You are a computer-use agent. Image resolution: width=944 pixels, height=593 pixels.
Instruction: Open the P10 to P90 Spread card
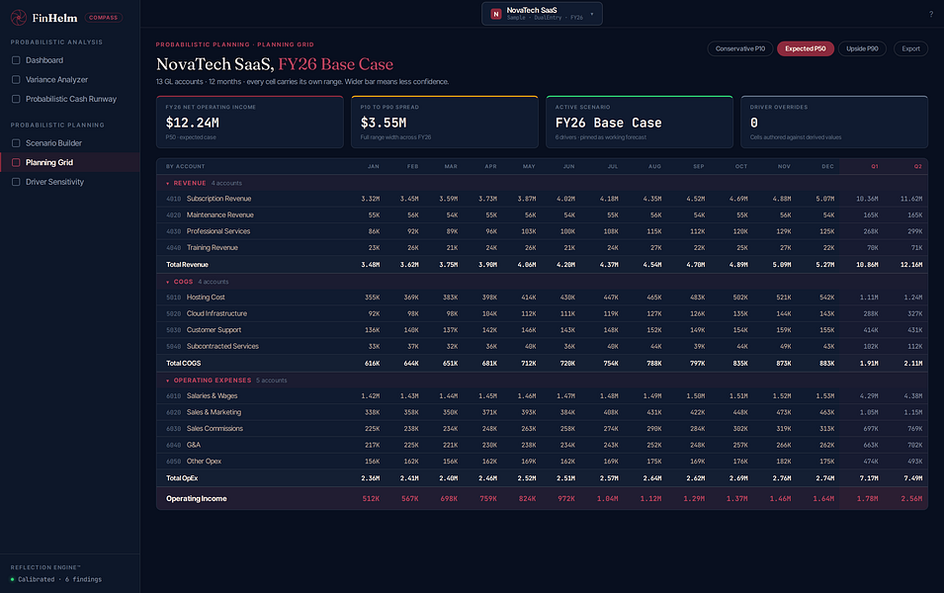point(444,122)
